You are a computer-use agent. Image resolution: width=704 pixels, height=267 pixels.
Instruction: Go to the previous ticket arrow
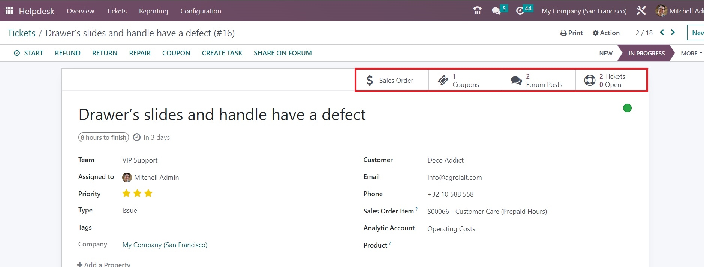662,33
